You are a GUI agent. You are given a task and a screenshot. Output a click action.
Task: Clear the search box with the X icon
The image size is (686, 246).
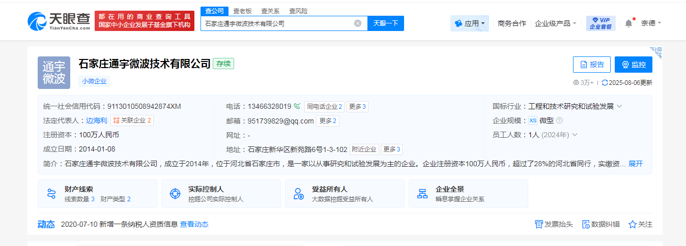pos(358,23)
